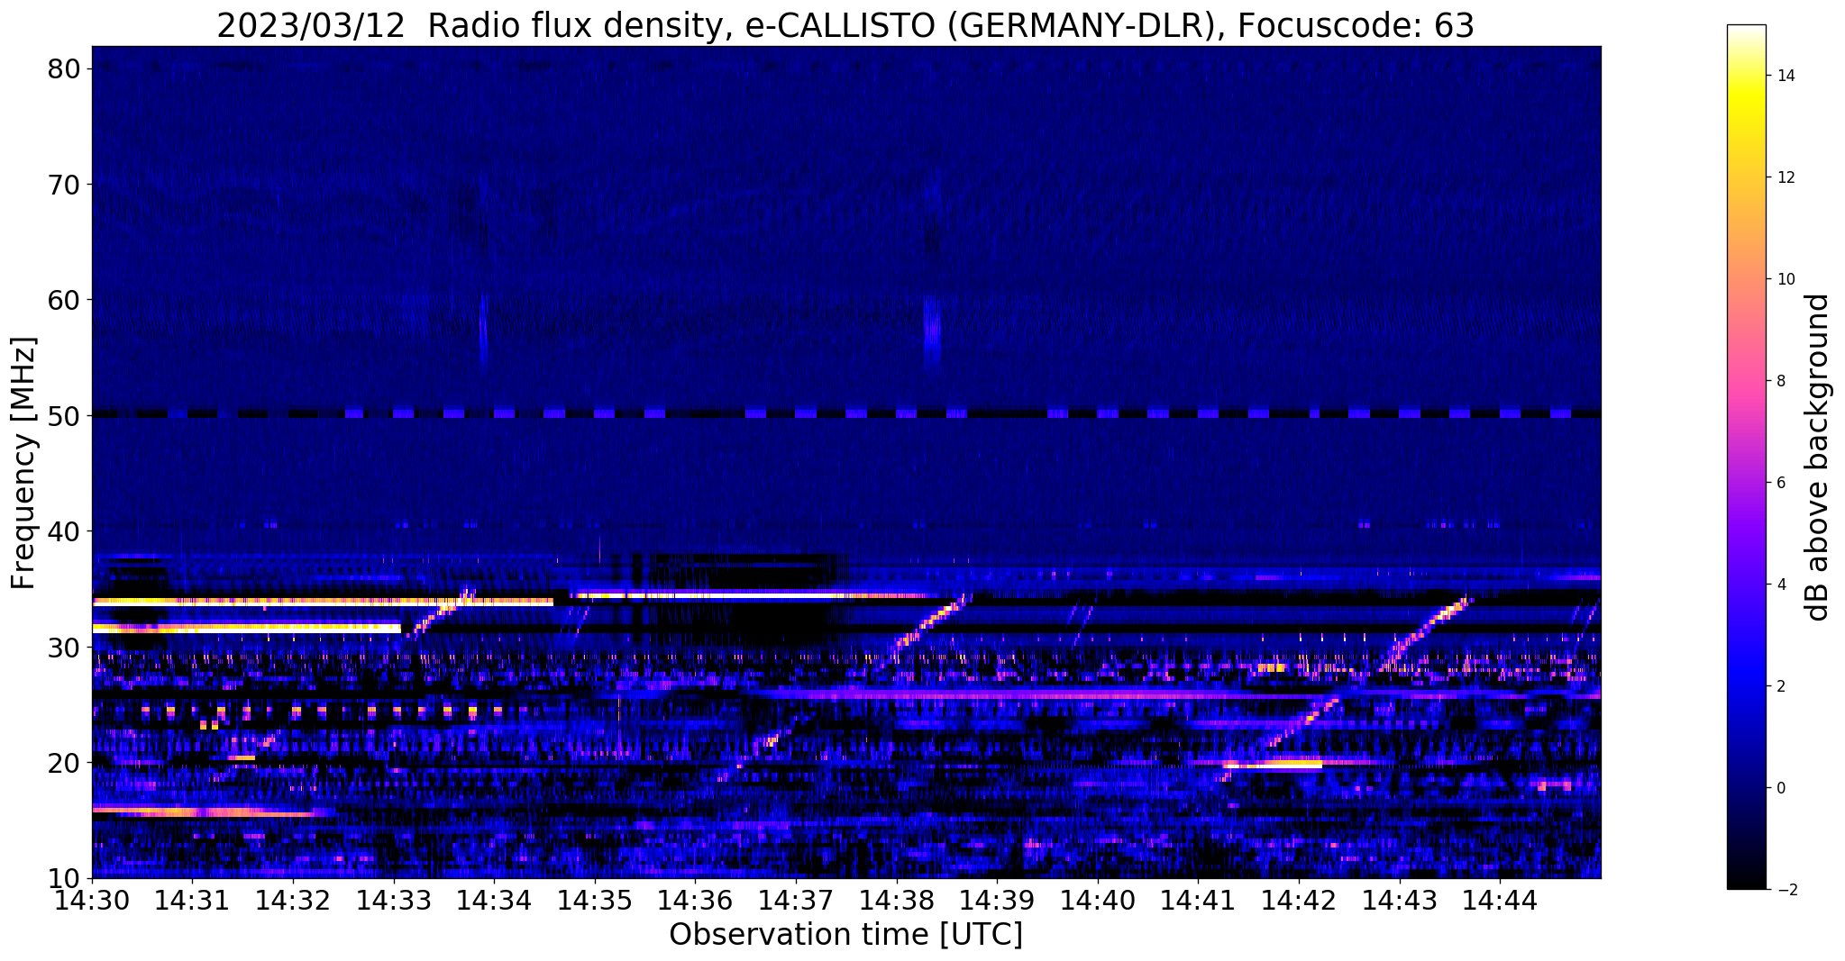The image size is (1845, 961).
Task: Click the 14:33 time tick label
Action: 394,901
